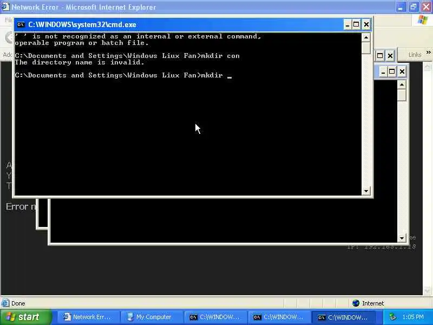Image resolution: width=433 pixels, height=325 pixels.
Task: Click the system tray network icon
Action: [x=393, y=317]
